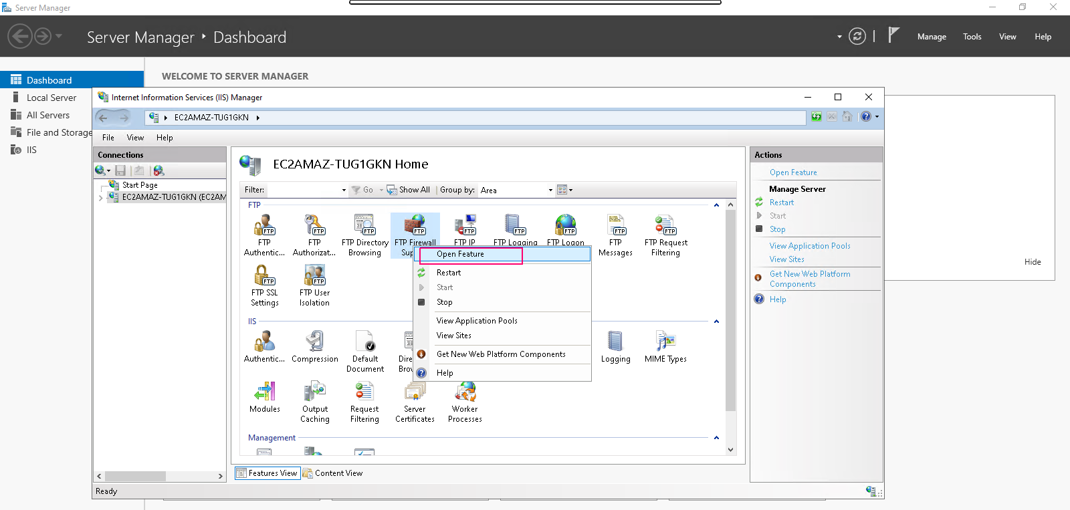Click Help link in Actions pane
Image resolution: width=1070 pixels, height=510 pixels.
point(778,299)
